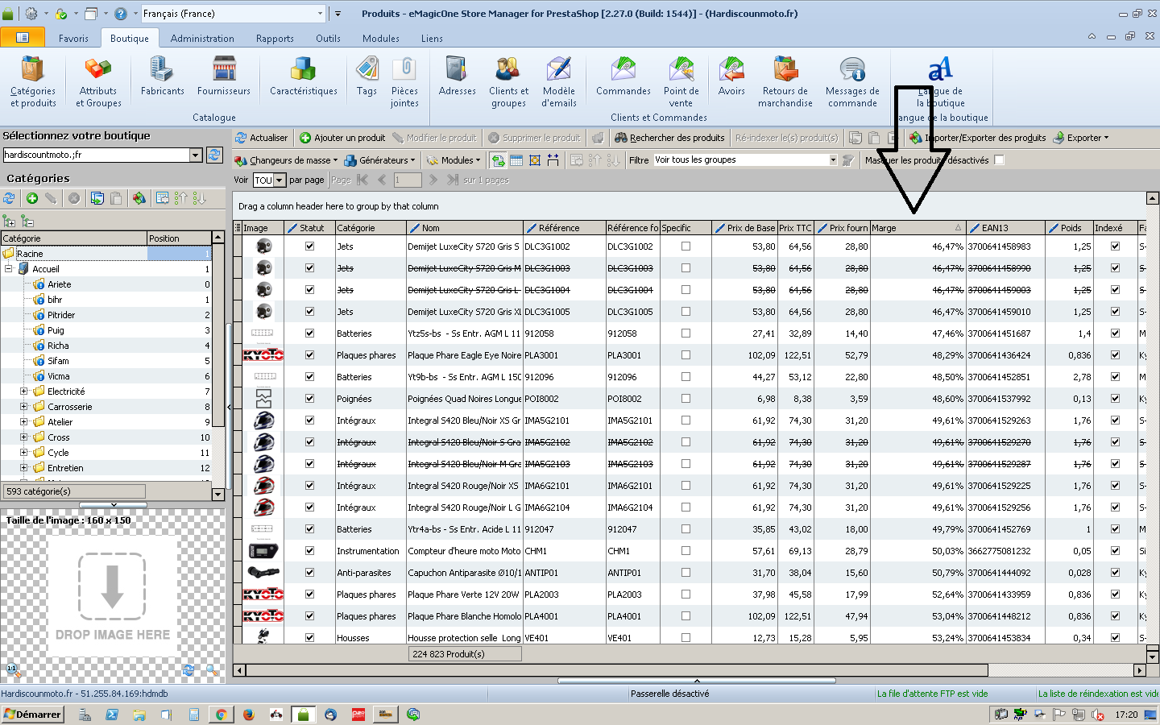Open the Adresses section
The height and width of the screenshot is (725, 1160).
(457, 77)
